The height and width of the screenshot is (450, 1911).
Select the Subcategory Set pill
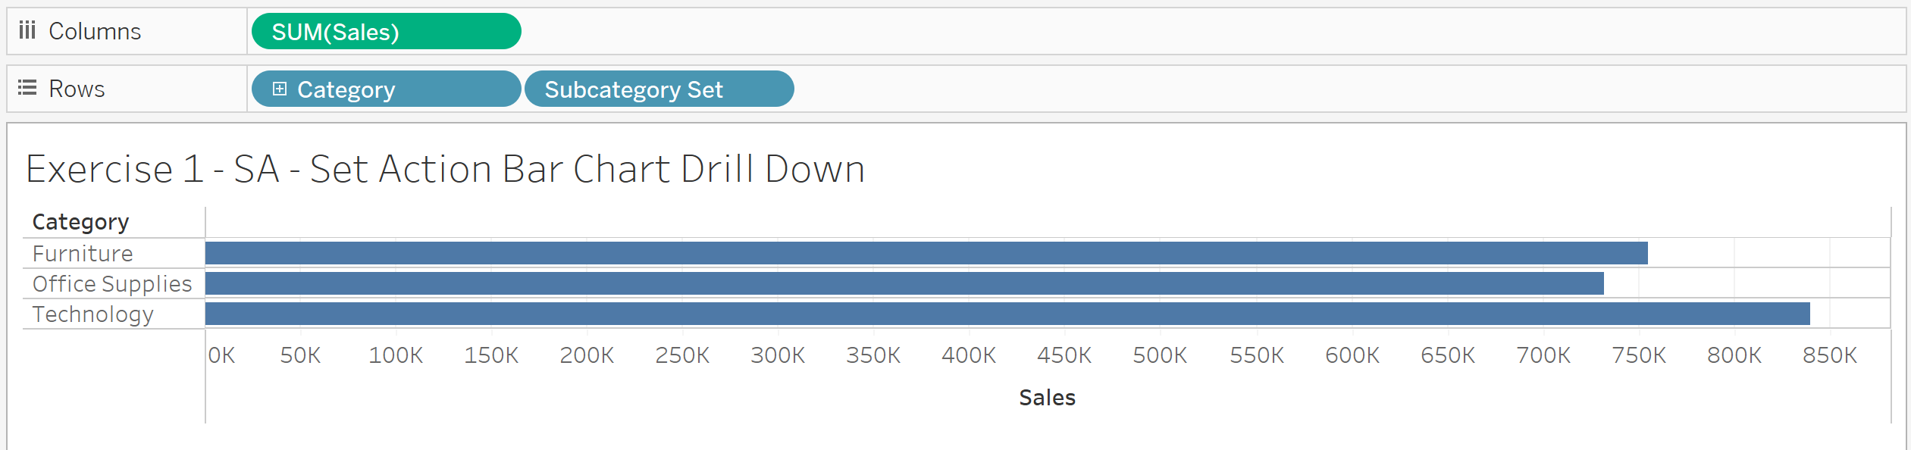tap(659, 89)
